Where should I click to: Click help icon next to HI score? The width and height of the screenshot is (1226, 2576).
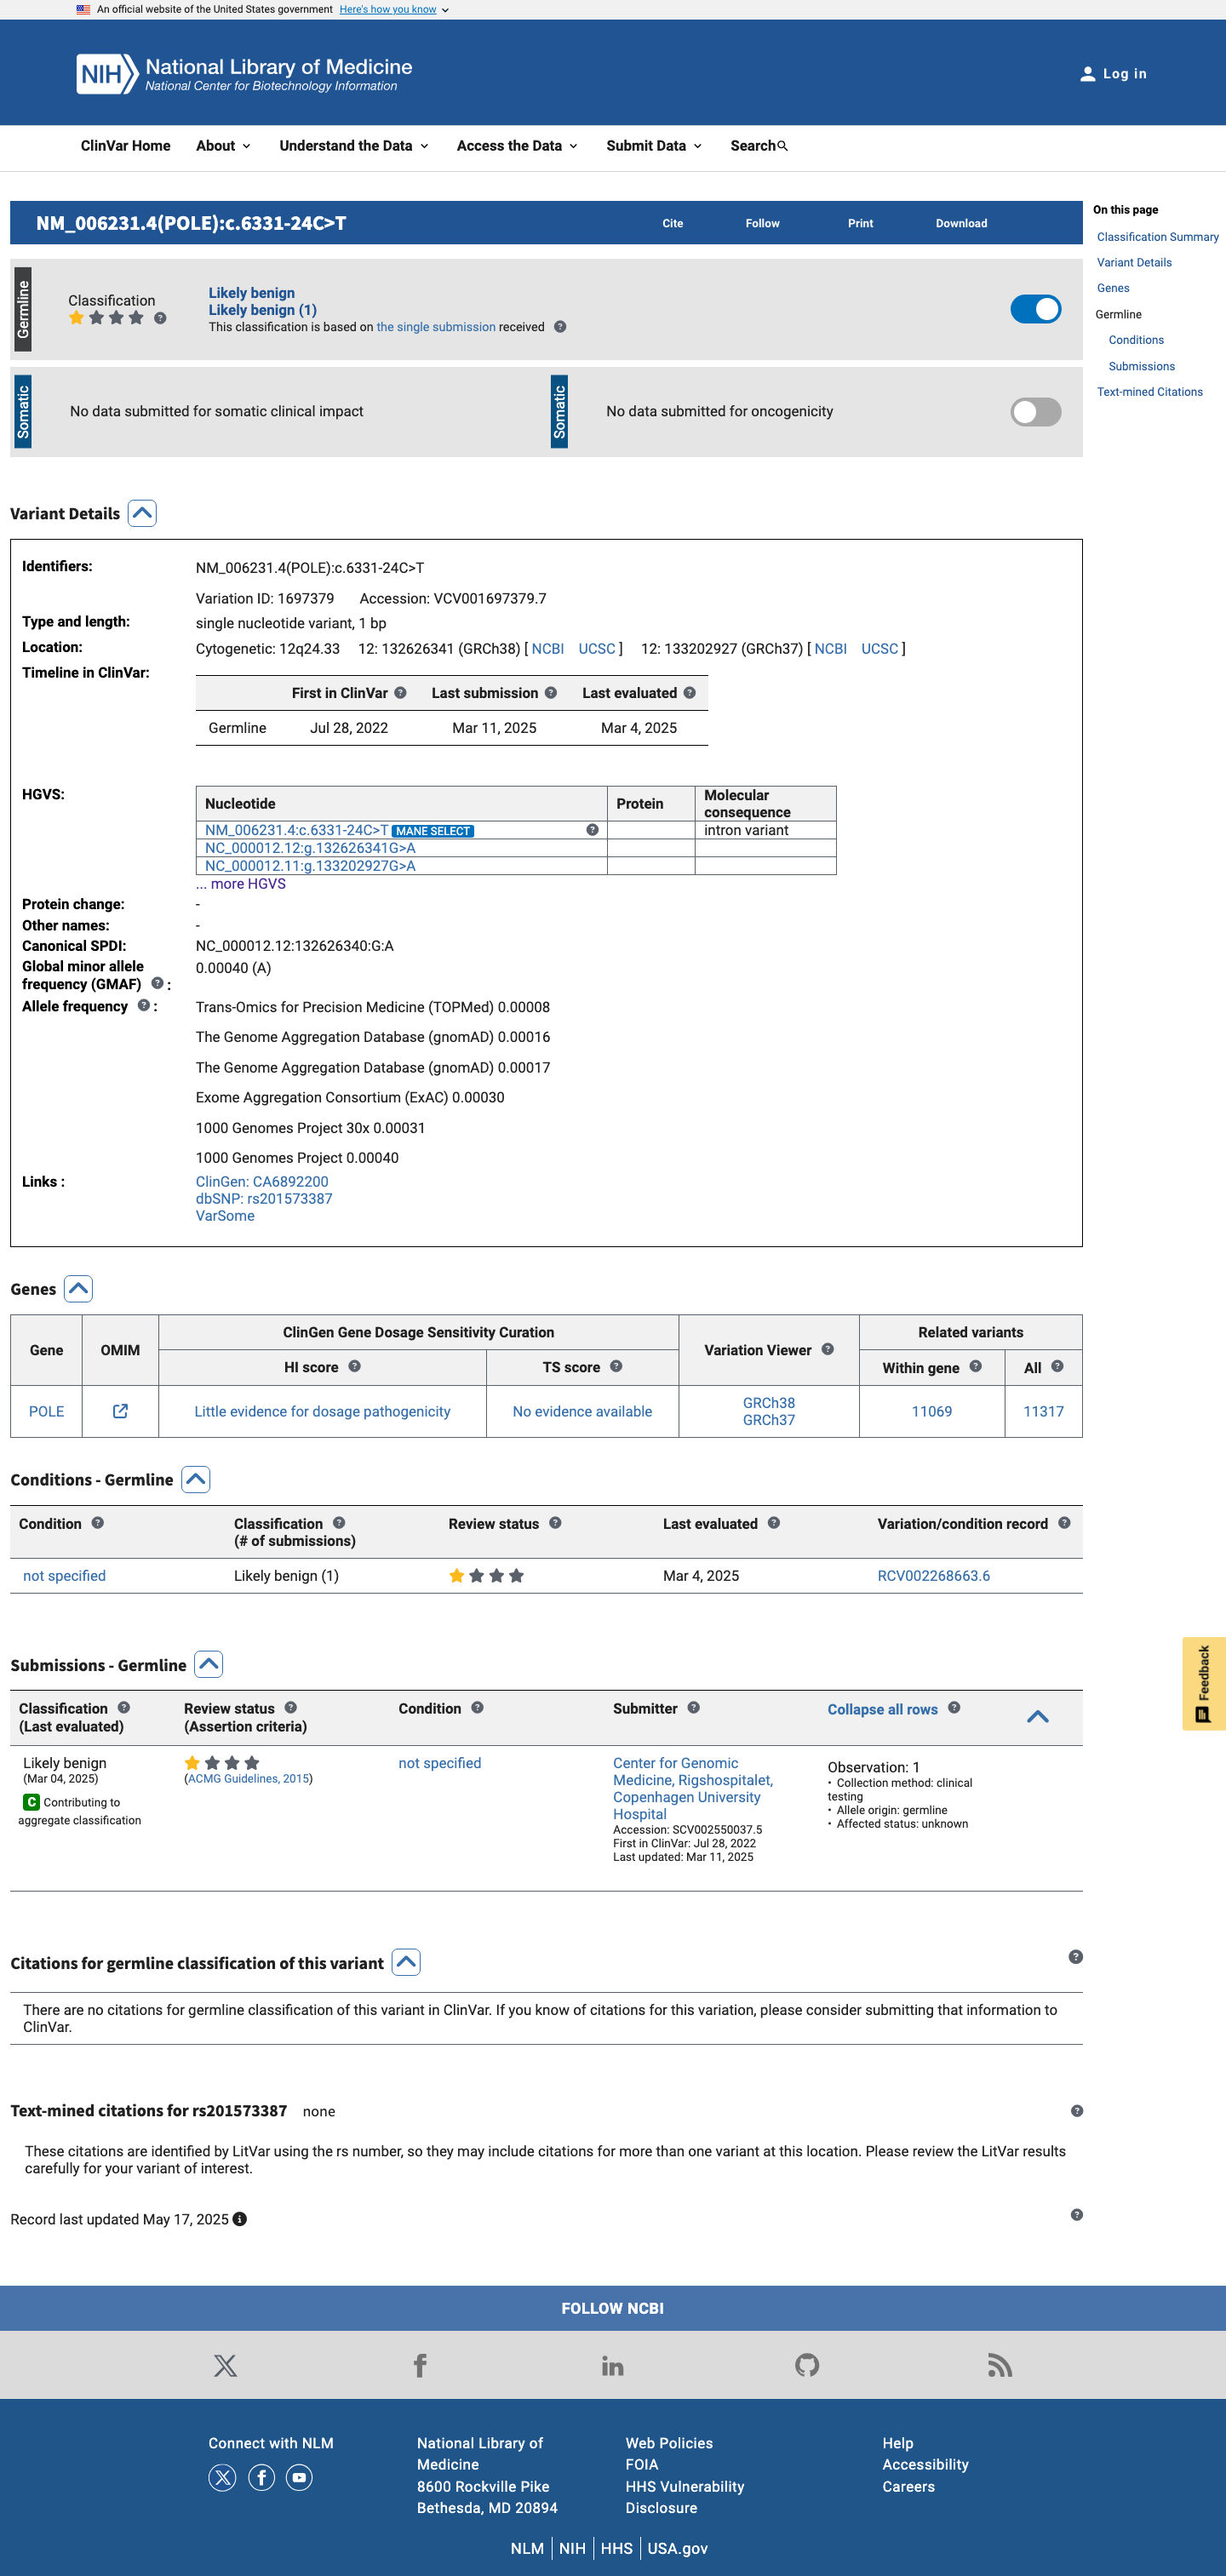click(354, 1366)
